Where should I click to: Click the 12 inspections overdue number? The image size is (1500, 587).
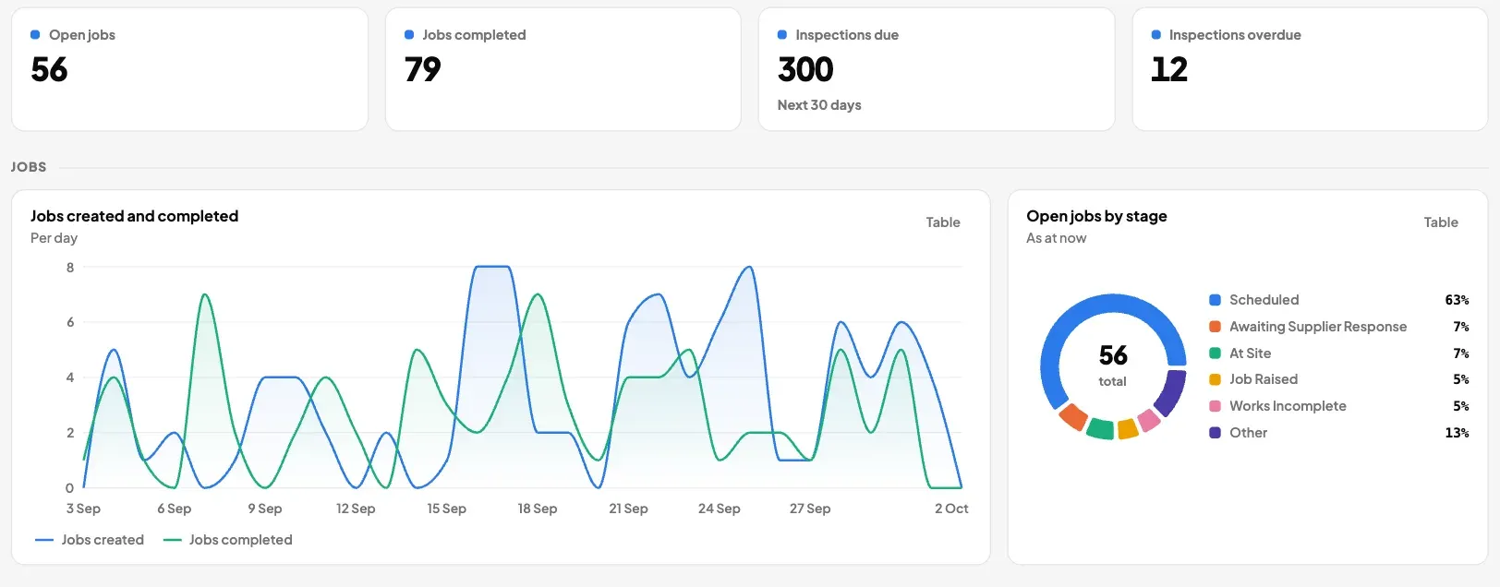1169,69
